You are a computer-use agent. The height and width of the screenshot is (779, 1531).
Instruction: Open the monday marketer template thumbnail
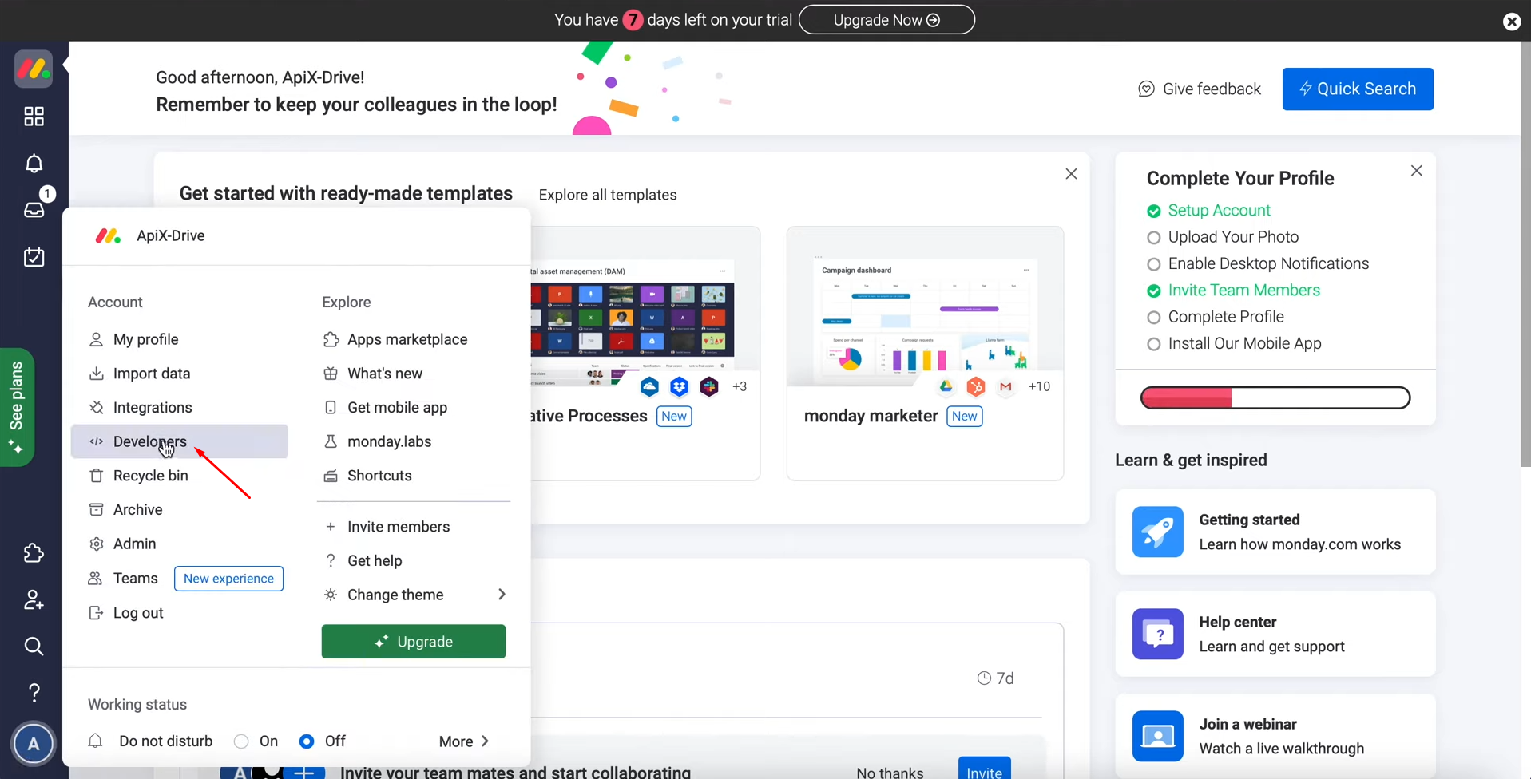point(925,306)
